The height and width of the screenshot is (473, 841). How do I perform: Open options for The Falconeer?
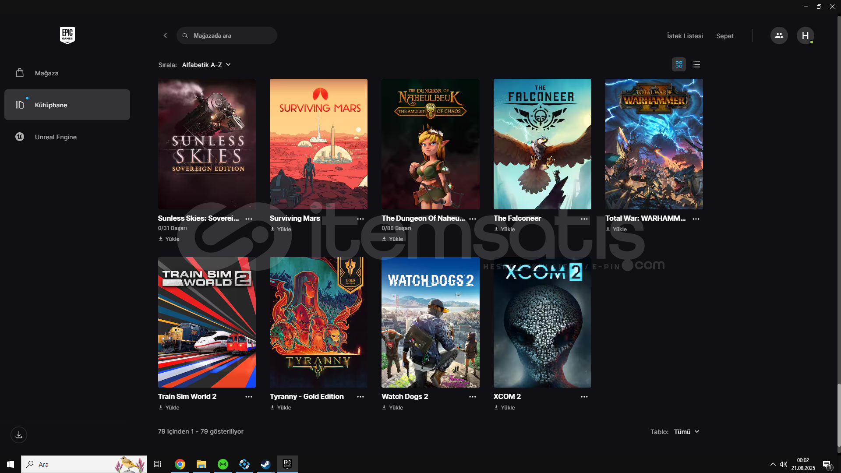pos(584,219)
